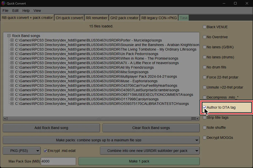Click Clear Rock Band songs
Image resolution: width=253 pixels, height=168 pixels.
[x=151, y=128]
